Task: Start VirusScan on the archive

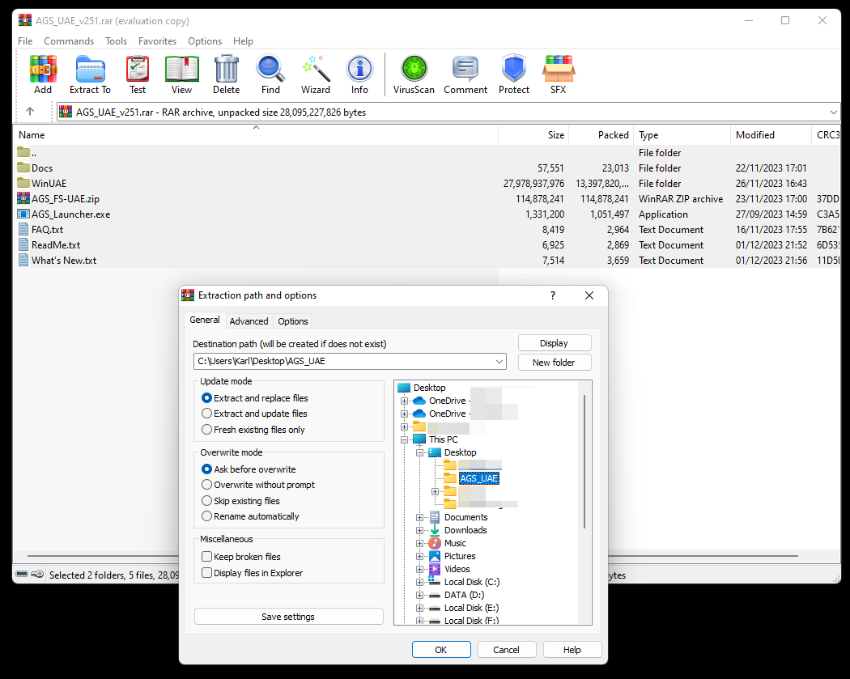Action: pos(414,74)
